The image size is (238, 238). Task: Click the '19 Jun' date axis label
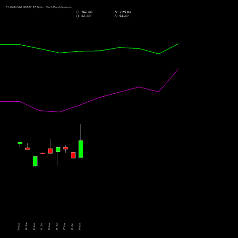click(x=80, y=227)
